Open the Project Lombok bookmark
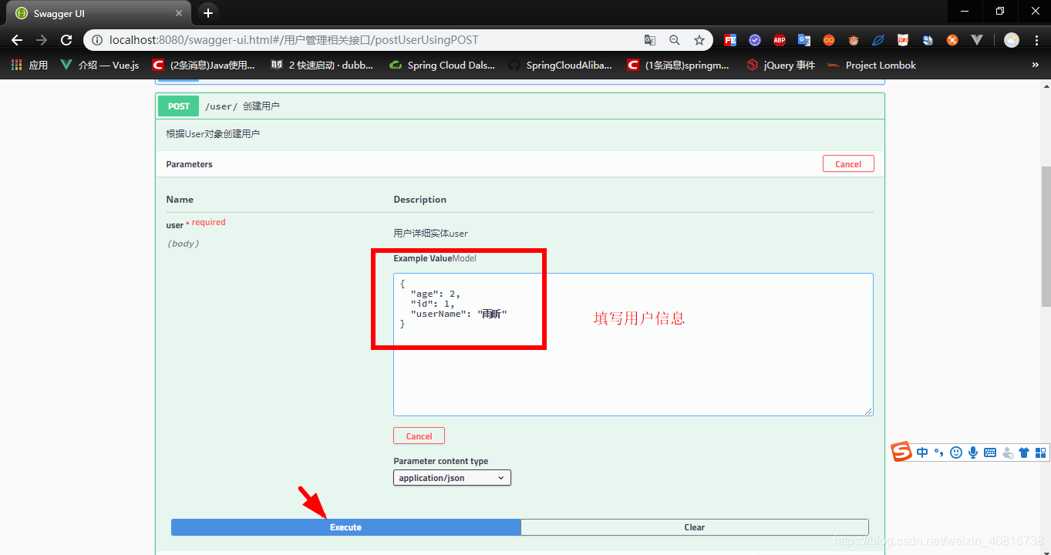1051x555 pixels. (x=871, y=66)
